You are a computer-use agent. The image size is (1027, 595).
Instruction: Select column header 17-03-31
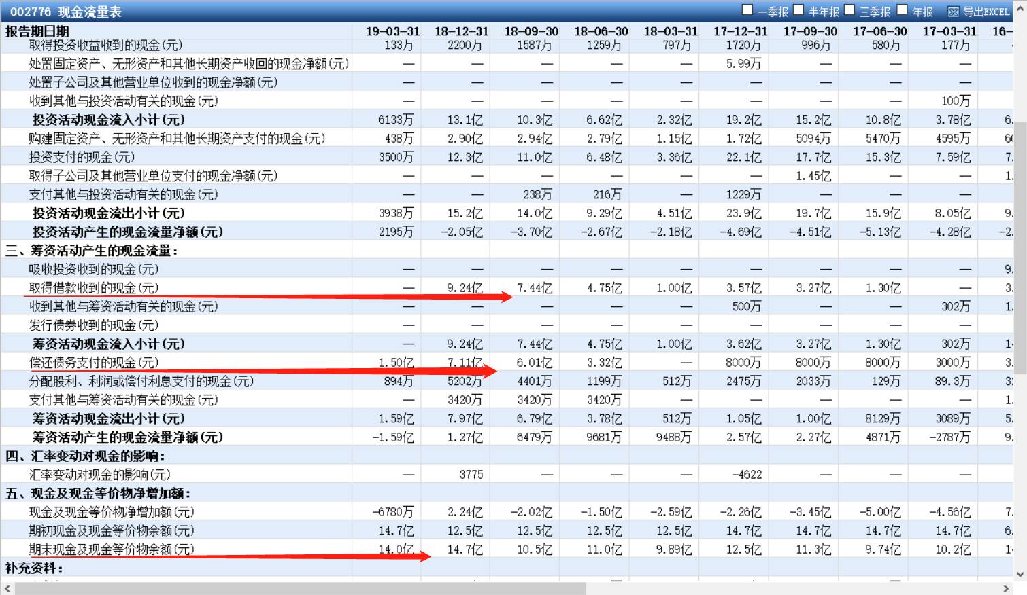point(949,31)
